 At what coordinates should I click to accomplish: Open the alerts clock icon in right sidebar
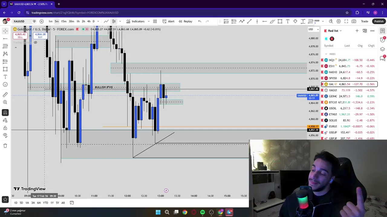382,40
